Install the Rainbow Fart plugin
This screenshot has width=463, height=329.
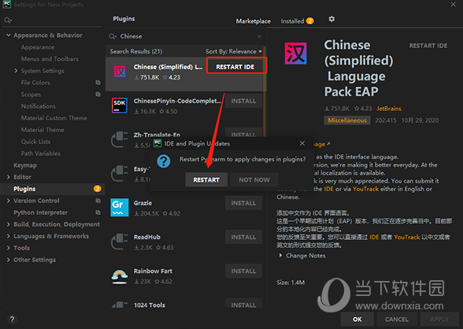pos(243,271)
